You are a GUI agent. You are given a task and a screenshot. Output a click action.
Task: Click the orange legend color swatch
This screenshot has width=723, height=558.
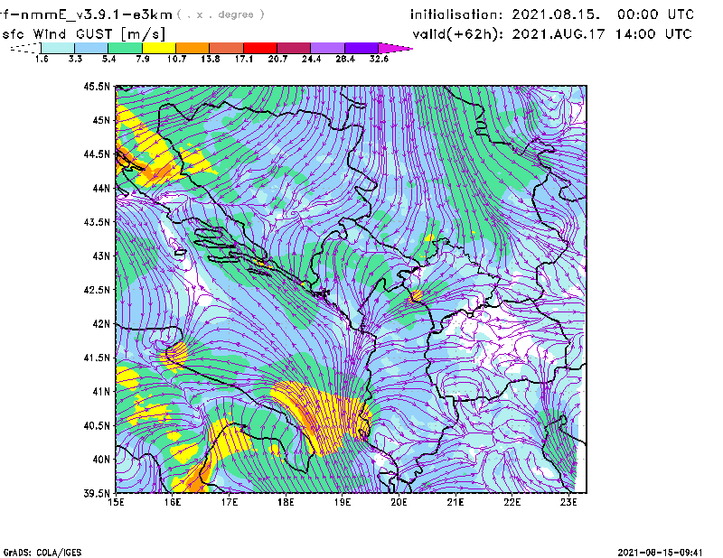192,48
